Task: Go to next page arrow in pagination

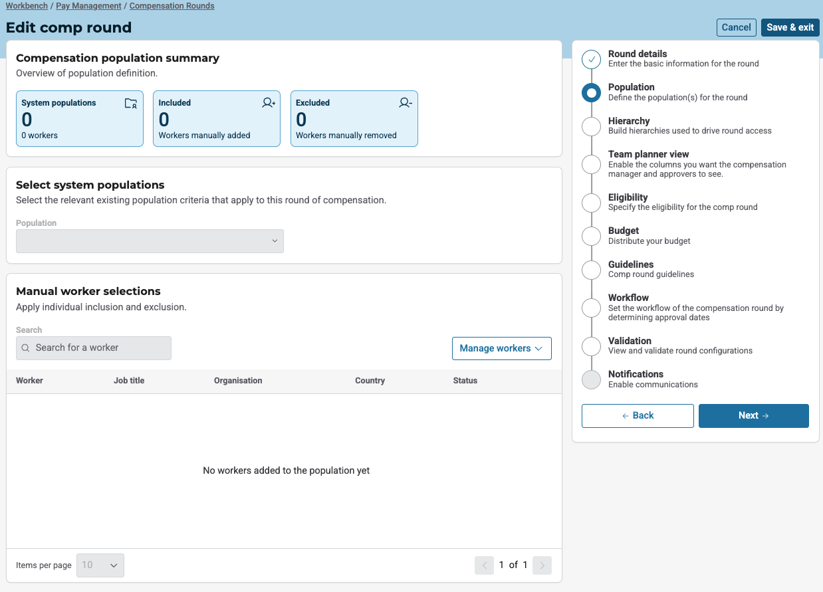Action: coord(542,565)
